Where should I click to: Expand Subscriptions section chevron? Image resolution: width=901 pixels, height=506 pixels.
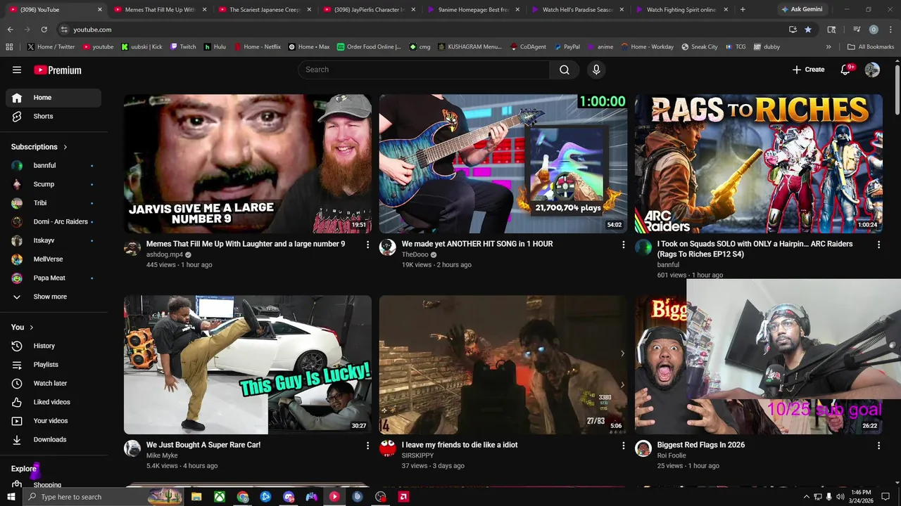(65, 147)
